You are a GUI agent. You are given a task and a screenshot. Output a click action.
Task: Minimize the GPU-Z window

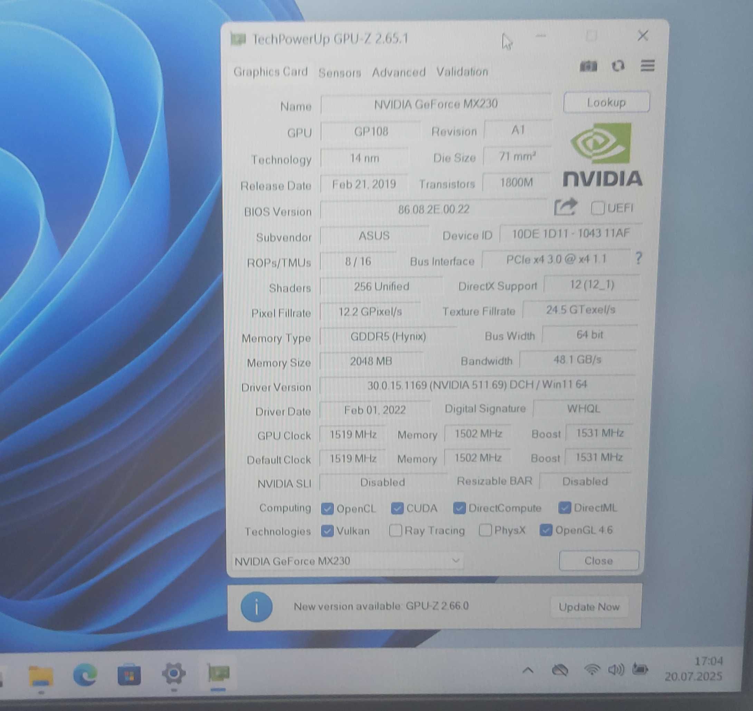[x=541, y=36]
